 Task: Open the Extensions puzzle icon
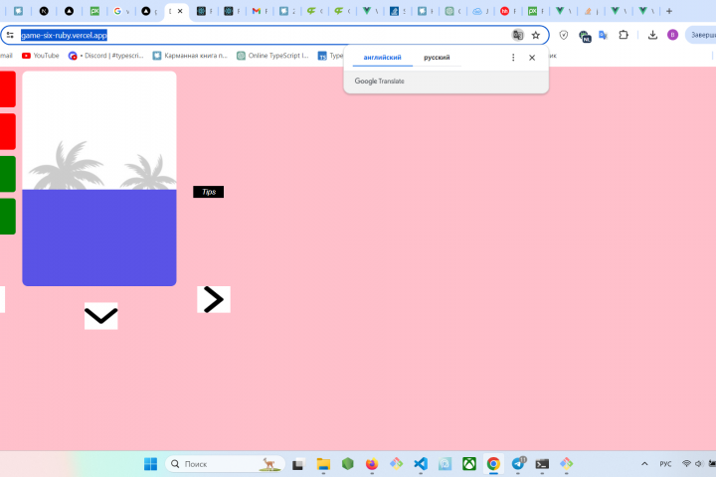624,35
